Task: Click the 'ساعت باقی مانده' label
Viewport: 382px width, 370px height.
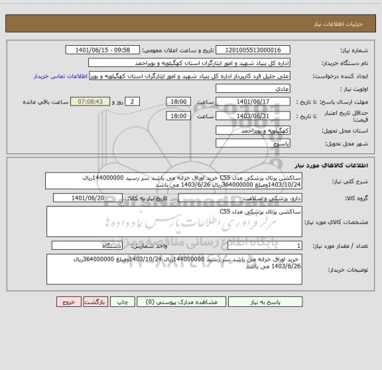Action: (x=46, y=102)
